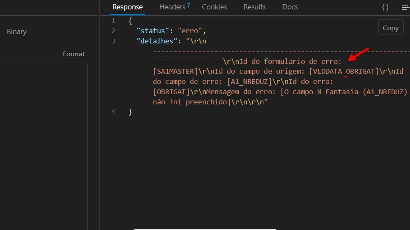This screenshot has width=410, height=230.
Task: Switch to the Results tab
Action: 254,7
